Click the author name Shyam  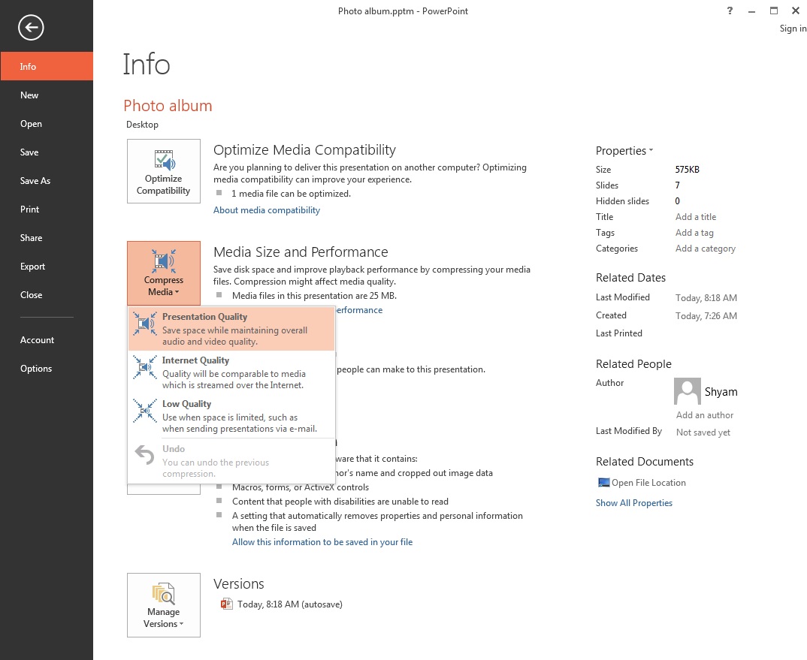721,392
